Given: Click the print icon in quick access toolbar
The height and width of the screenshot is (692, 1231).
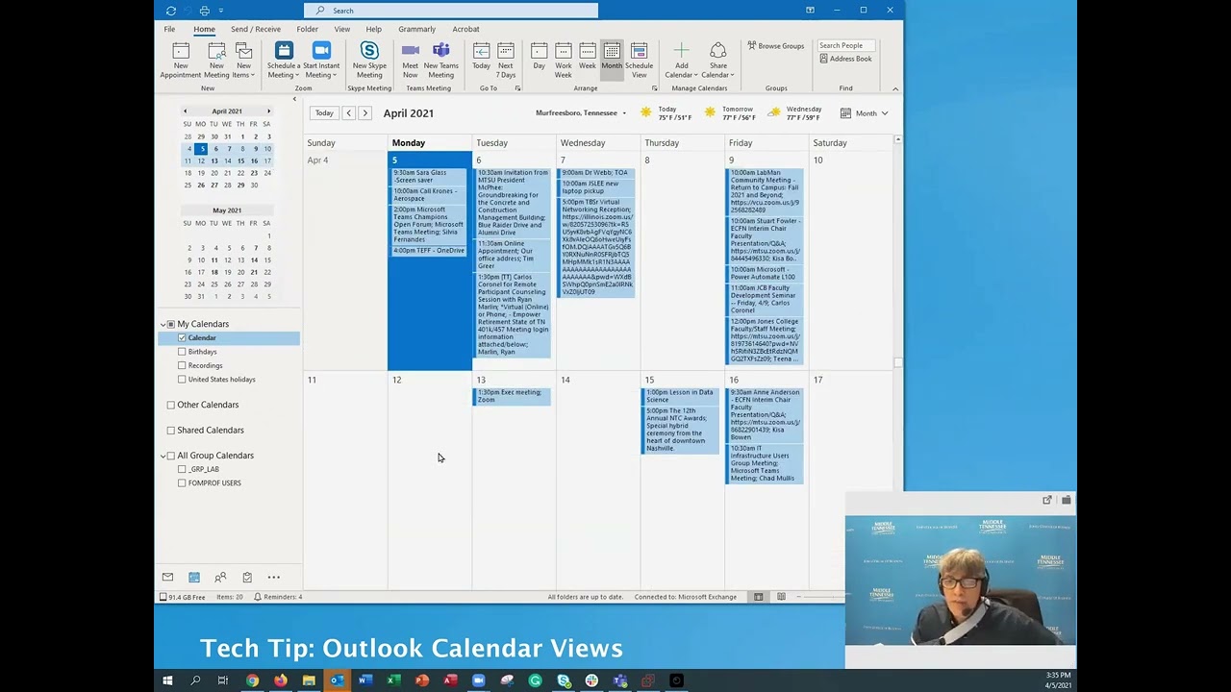Looking at the screenshot, I should [x=204, y=11].
